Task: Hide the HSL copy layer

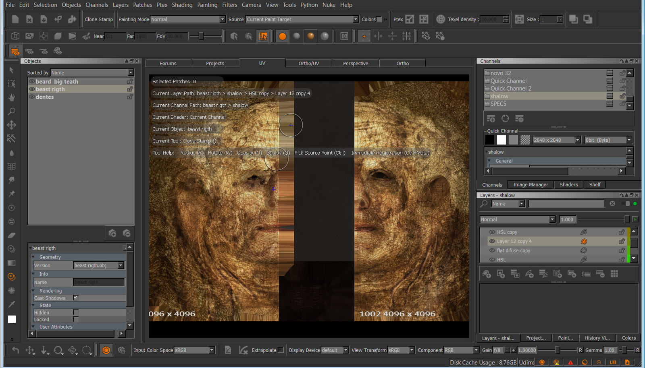Action: click(x=492, y=232)
